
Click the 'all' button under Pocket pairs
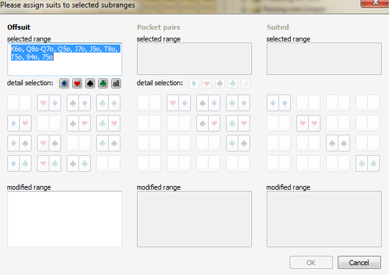pos(245,83)
